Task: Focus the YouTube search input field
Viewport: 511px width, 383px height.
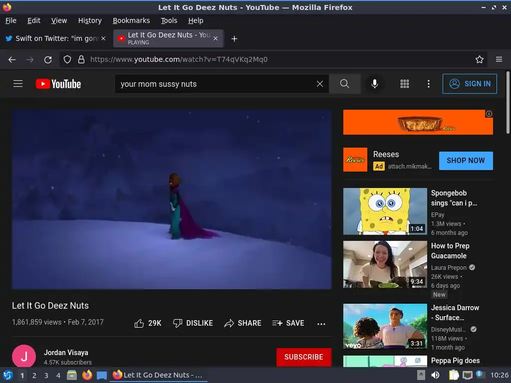Action: point(215,84)
